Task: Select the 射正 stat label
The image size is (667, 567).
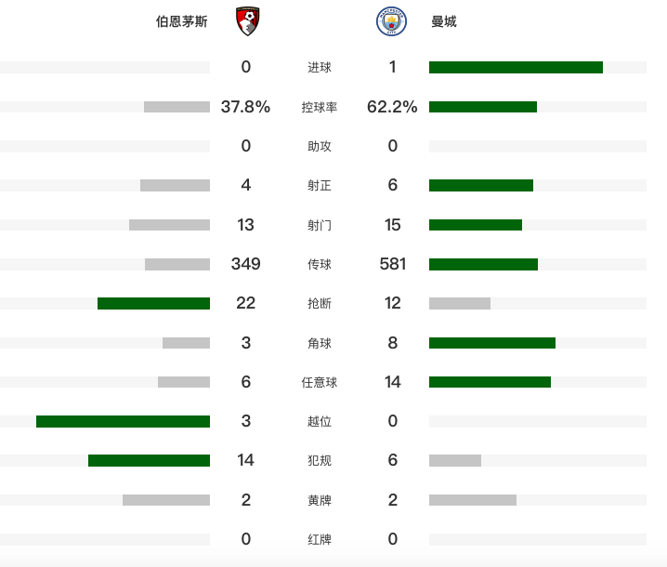Action: point(320,185)
